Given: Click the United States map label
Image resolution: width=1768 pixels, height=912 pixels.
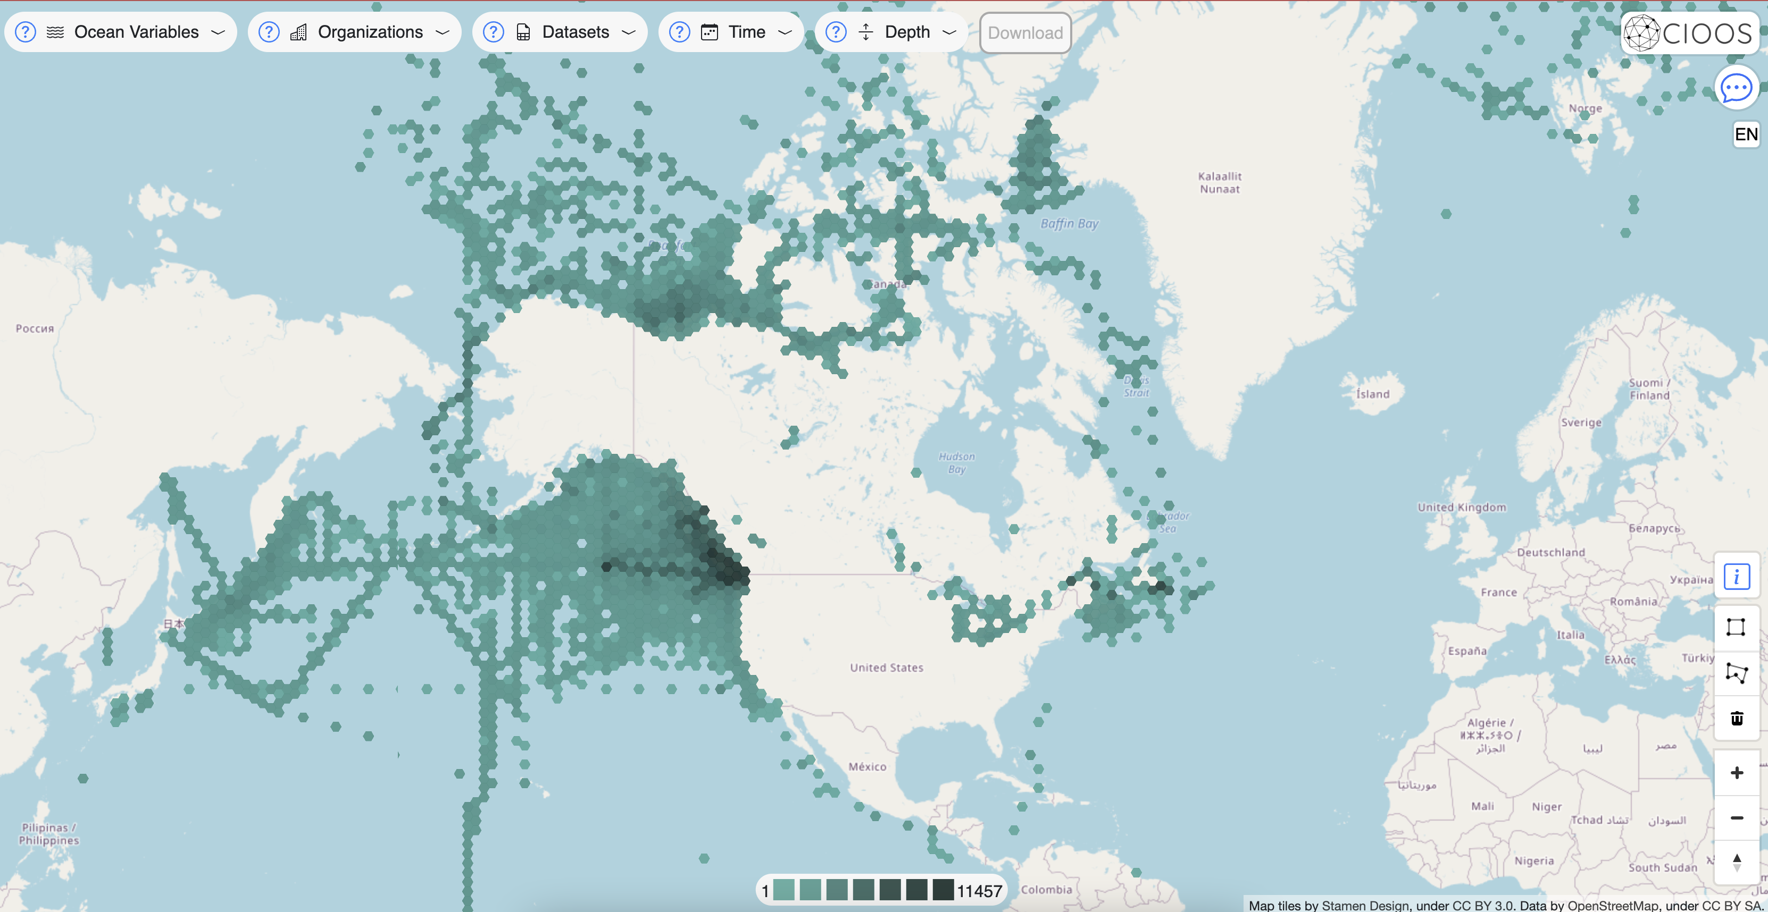Looking at the screenshot, I should pos(887,667).
